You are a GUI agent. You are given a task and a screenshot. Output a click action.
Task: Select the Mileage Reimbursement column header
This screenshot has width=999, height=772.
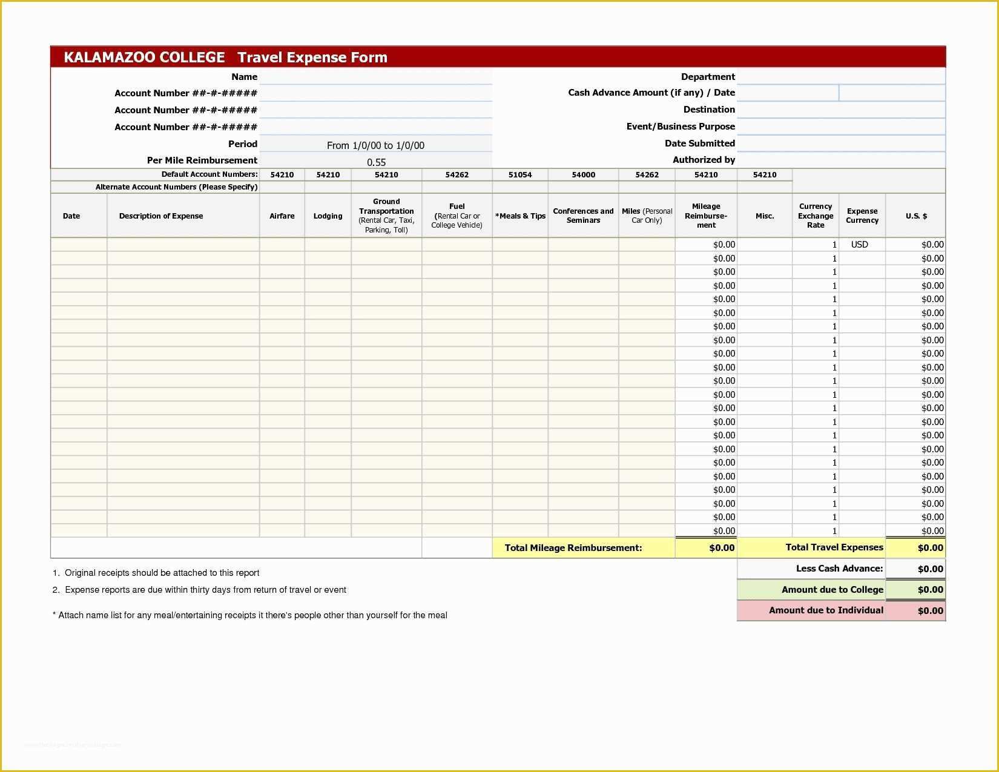coord(706,216)
